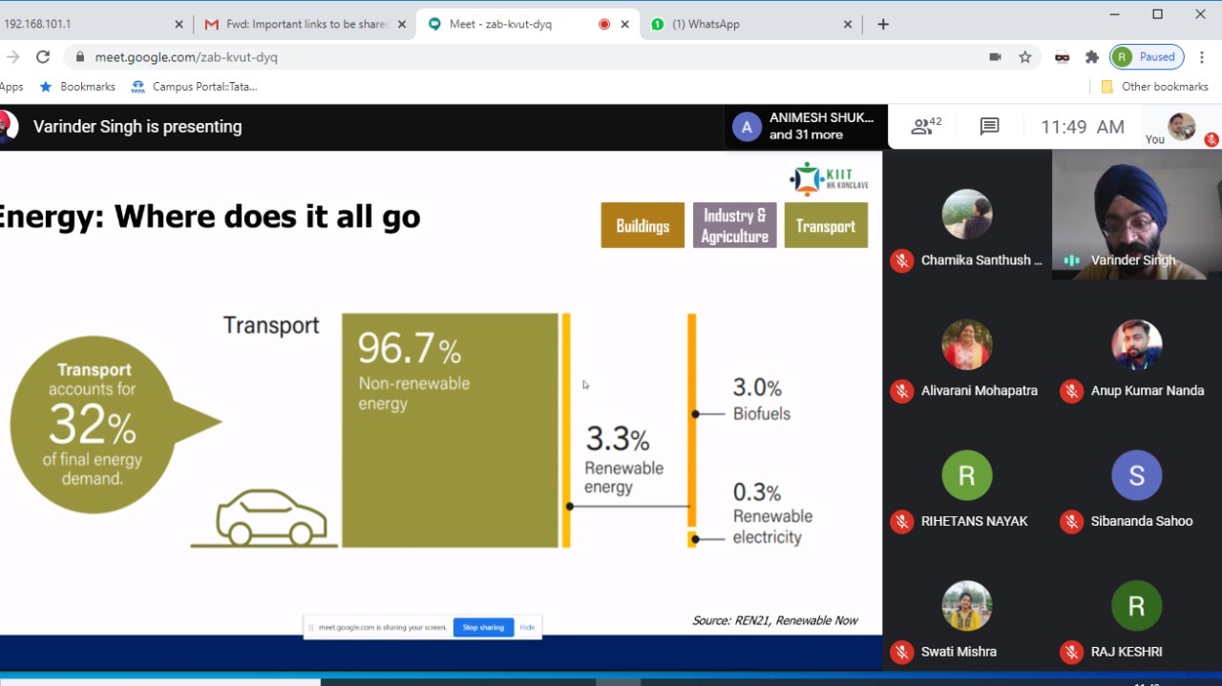1222x686 pixels.
Task: Hide the screen sharing notification
Action: click(527, 627)
